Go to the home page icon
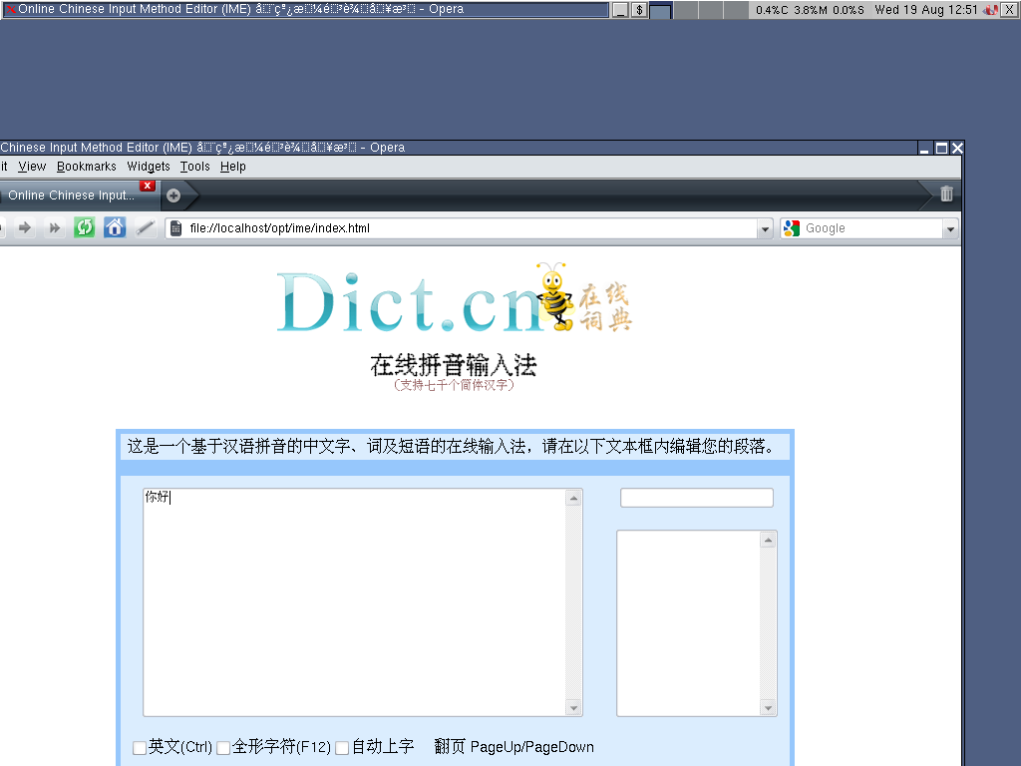Screen dimensions: 1021x766 pyautogui.click(x=115, y=227)
